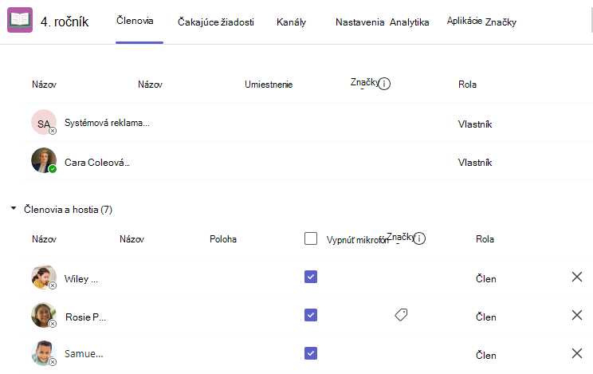Click Cara Coleová's profile picture
Screen dimensions: 593x374
pyautogui.click(x=44, y=160)
